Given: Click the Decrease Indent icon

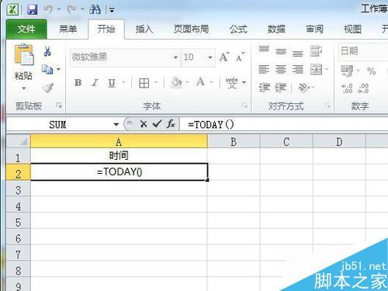Looking at the screenshot, I should tap(265, 88).
